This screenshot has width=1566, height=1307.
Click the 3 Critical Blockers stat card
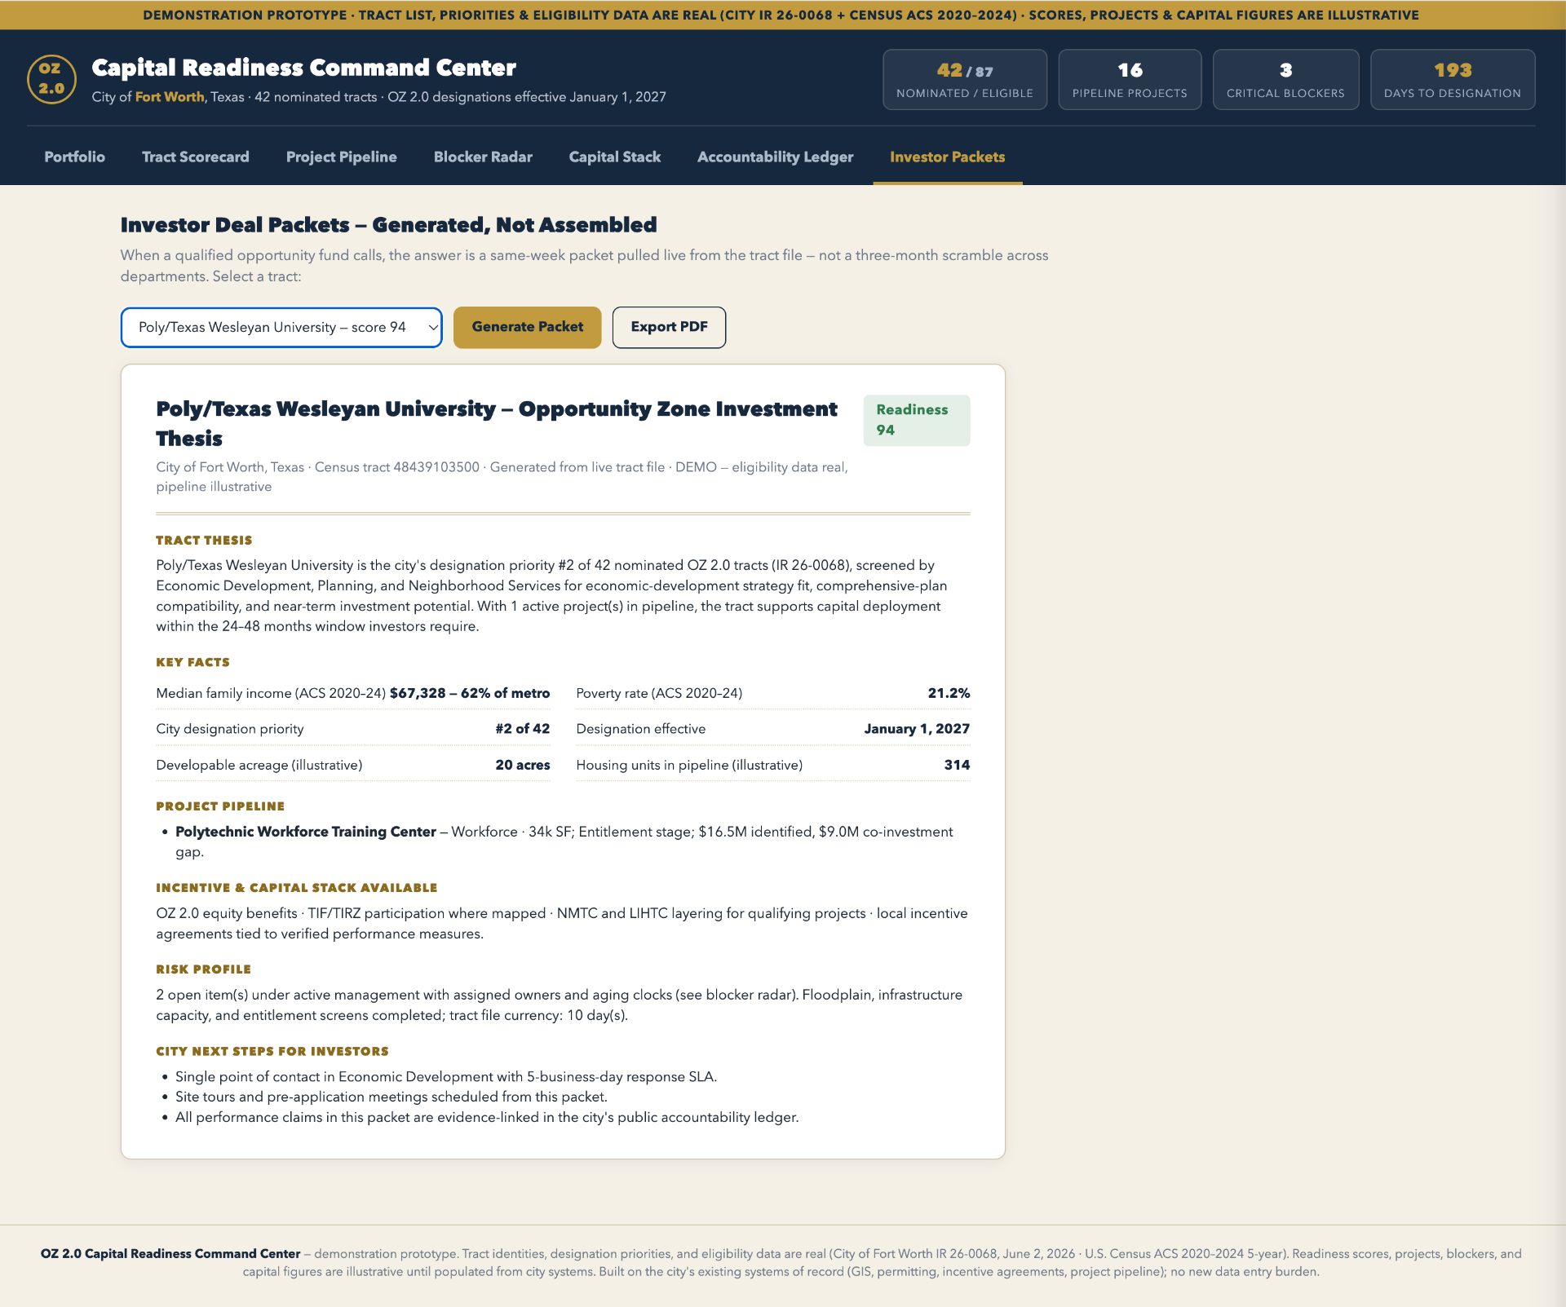[x=1285, y=79]
